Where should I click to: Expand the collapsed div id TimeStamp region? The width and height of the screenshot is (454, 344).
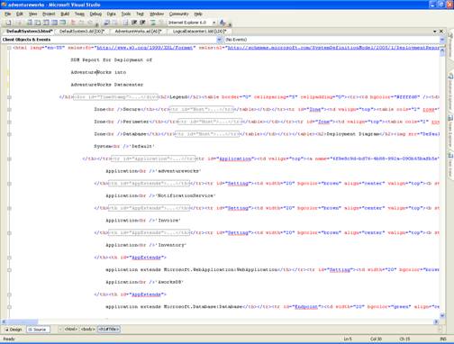point(115,97)
